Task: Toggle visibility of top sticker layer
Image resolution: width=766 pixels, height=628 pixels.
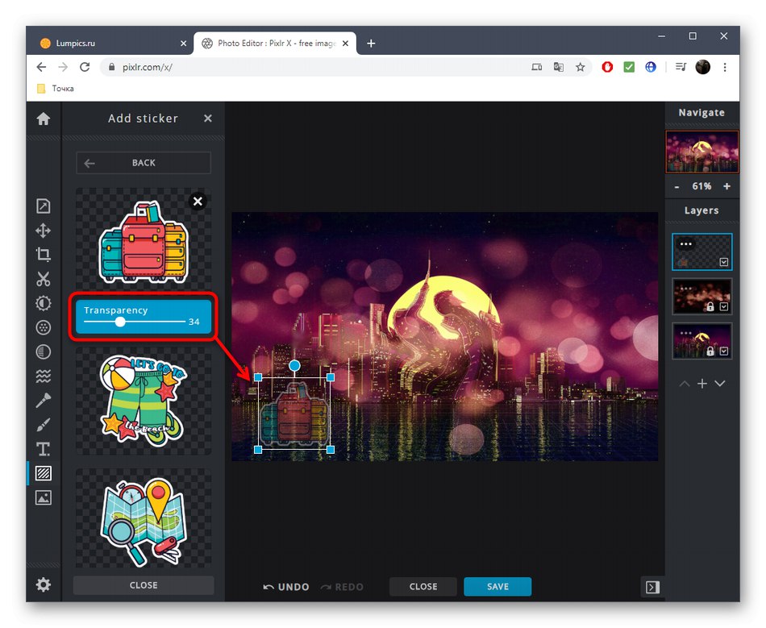Action: (x=724, y=262)
